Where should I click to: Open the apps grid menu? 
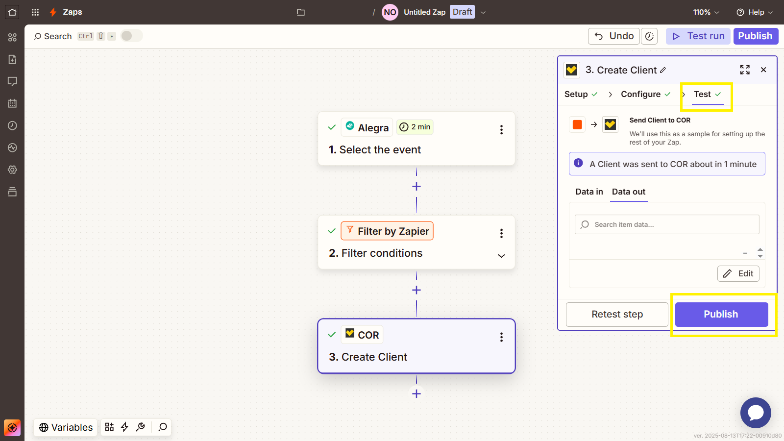[x=35, y=12]
